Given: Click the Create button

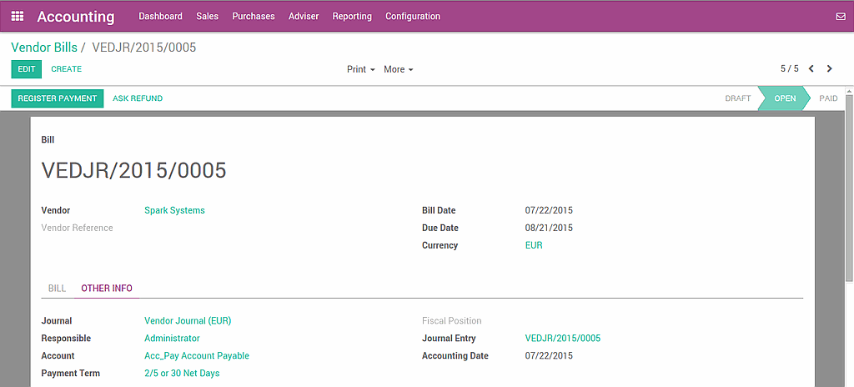Looking at the screenshot, I should (x=67, y=69).
